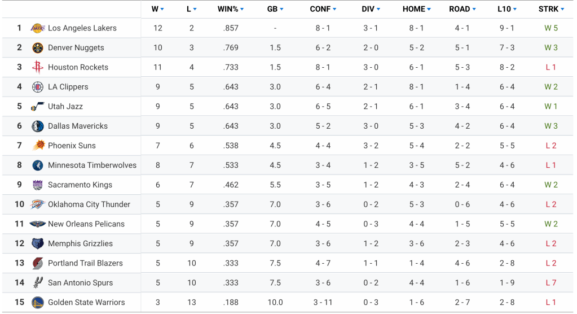
Task: Sort by the GB column arrow
Action: [x=281, y=9]
